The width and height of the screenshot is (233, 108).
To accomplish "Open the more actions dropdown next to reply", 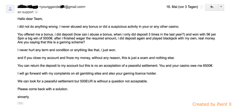I will (x=221, y=7).
